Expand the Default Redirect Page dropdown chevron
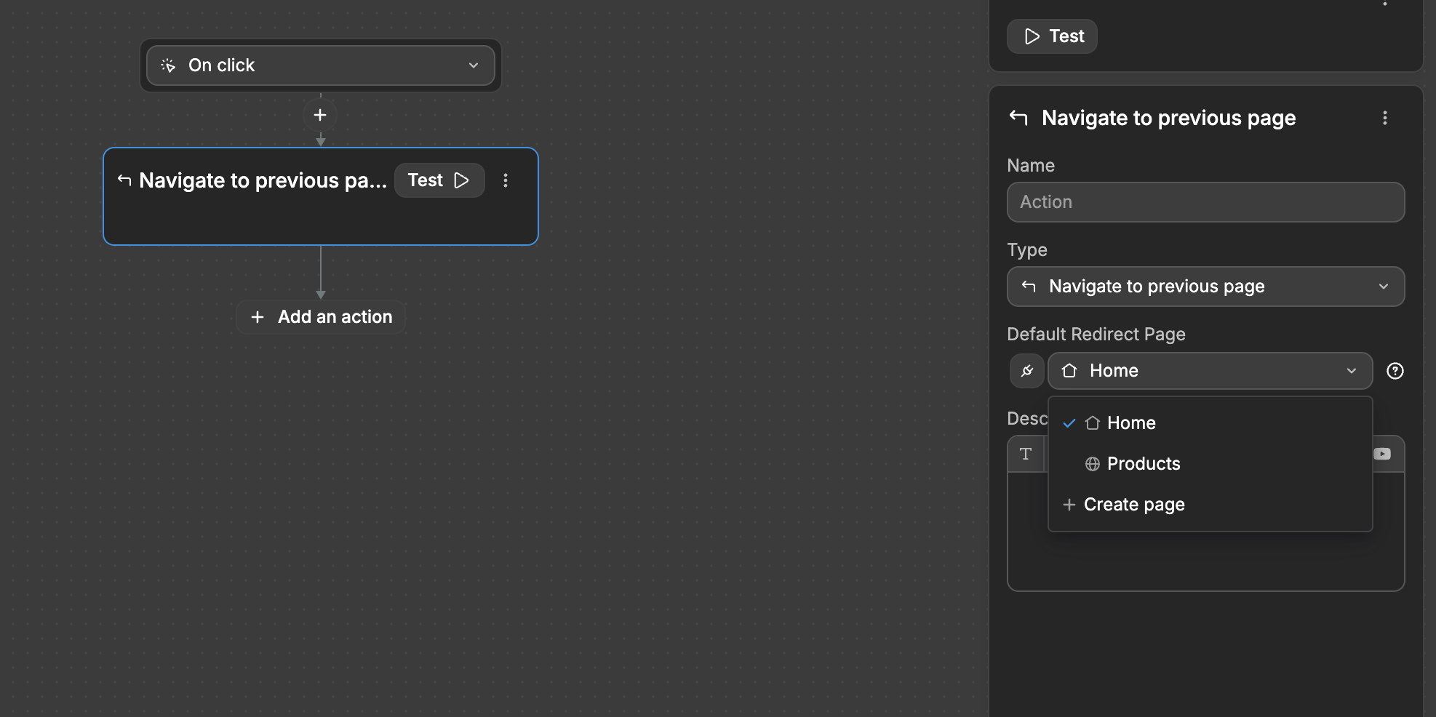The width and height of the screenshot is (1436, 717). pos(1352,371)
